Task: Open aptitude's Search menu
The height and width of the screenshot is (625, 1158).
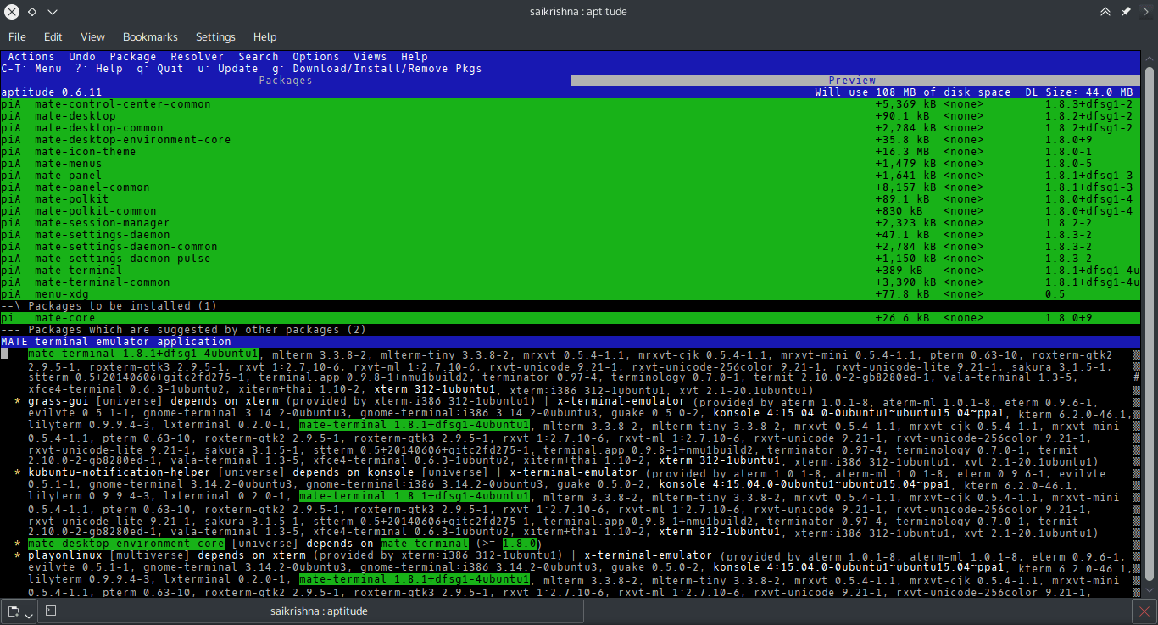Action: pyautogui.click(x=259, y=57)
